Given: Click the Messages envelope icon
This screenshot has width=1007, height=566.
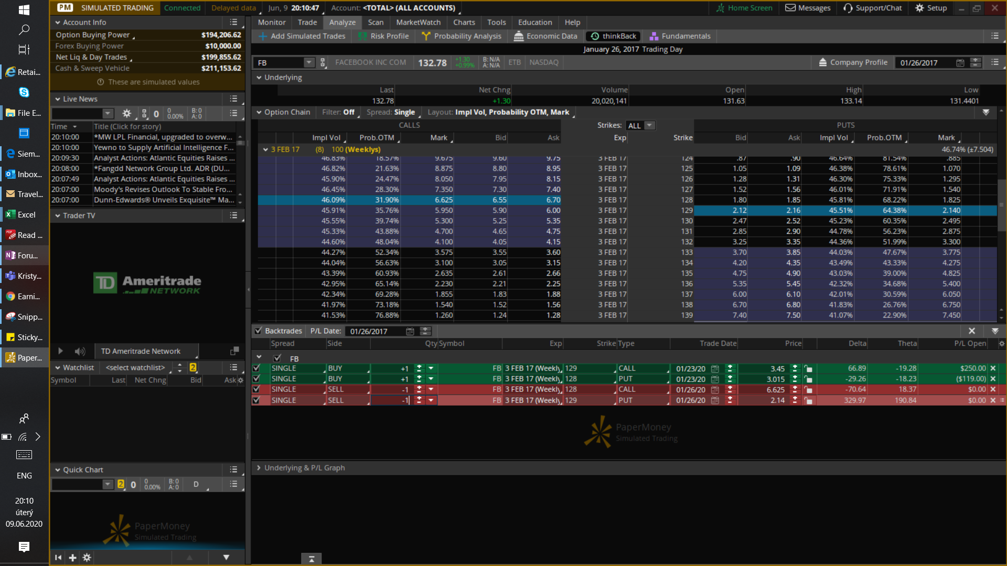Looking at the screenshot, I should coord(790,8).
